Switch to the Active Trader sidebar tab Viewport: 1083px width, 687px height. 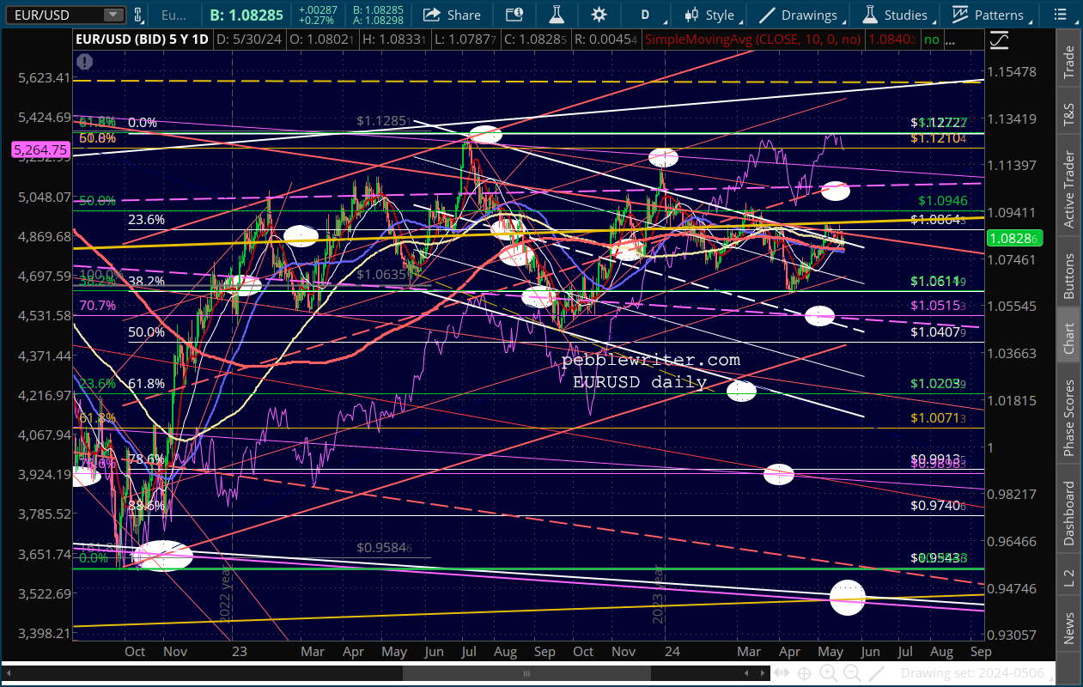point(1069,190)
